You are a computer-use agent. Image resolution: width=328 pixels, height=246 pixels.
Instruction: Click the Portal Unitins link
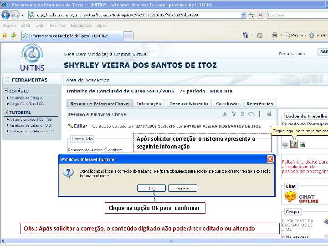pyautogui.click(x=292, y=54)
